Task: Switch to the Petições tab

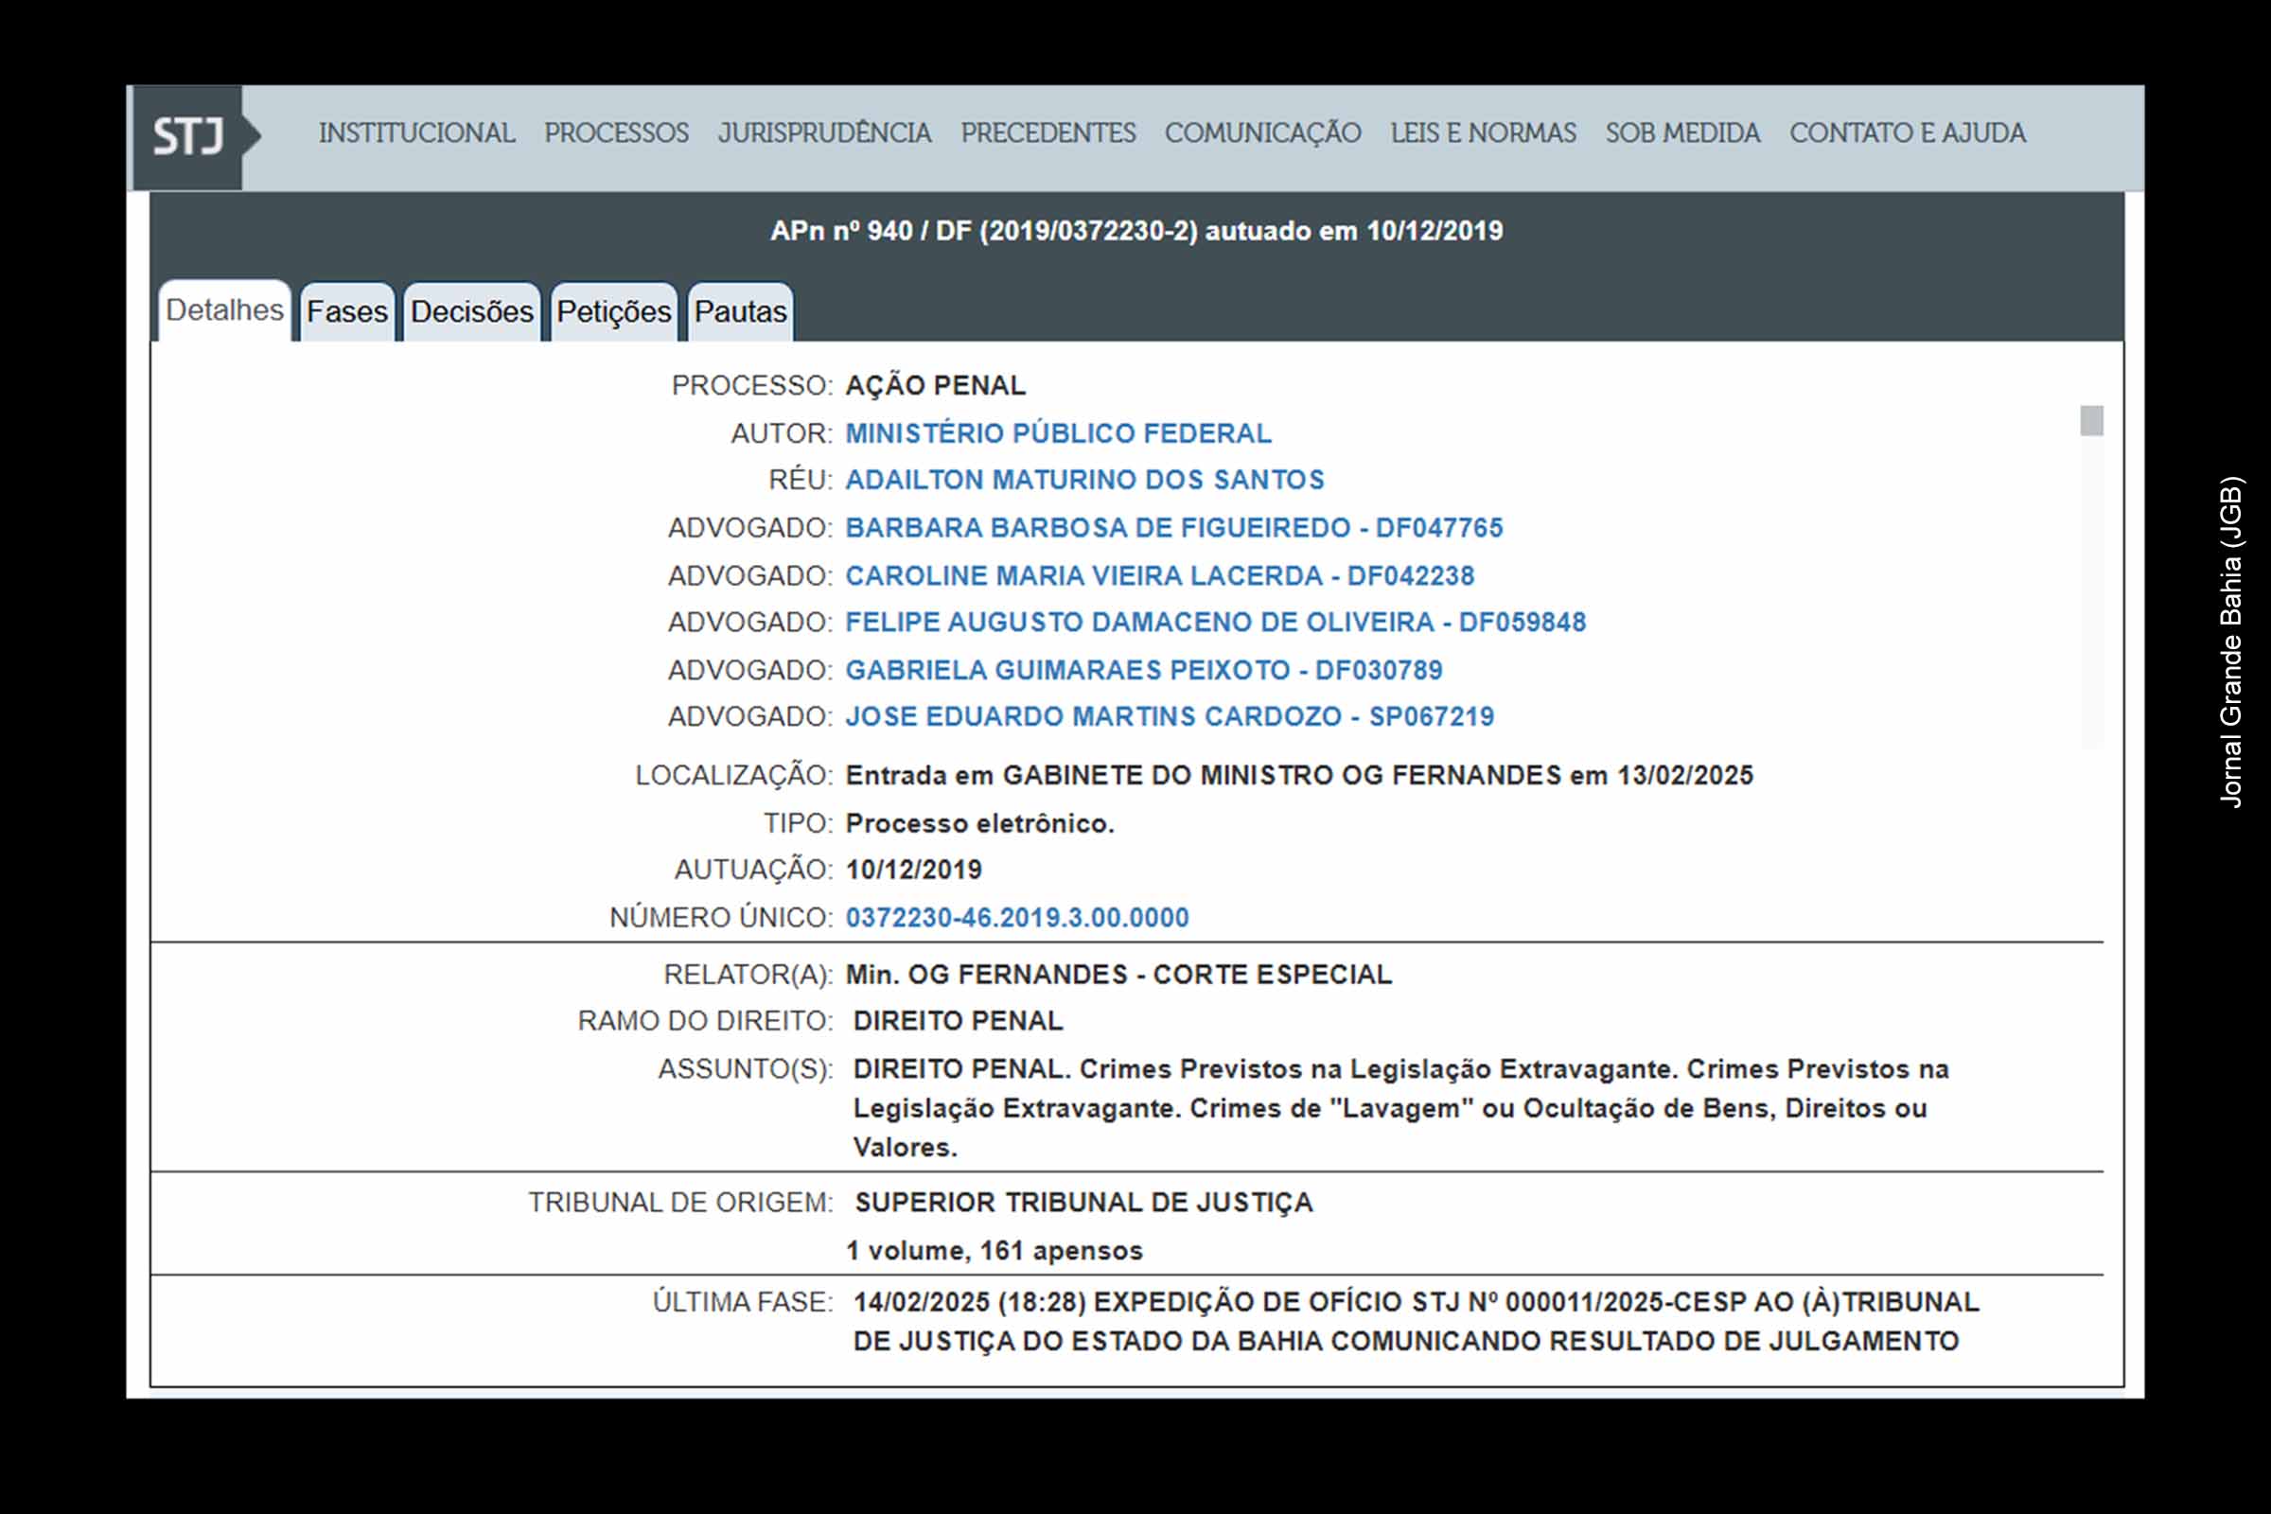Action: [x=613, y=312]
